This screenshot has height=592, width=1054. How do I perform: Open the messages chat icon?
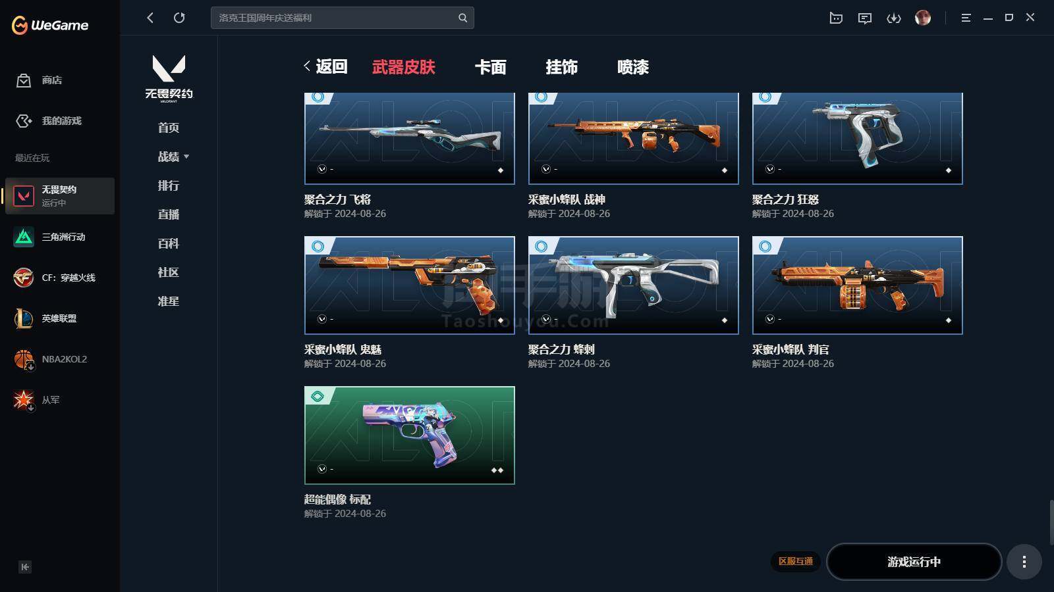[865, 18]
